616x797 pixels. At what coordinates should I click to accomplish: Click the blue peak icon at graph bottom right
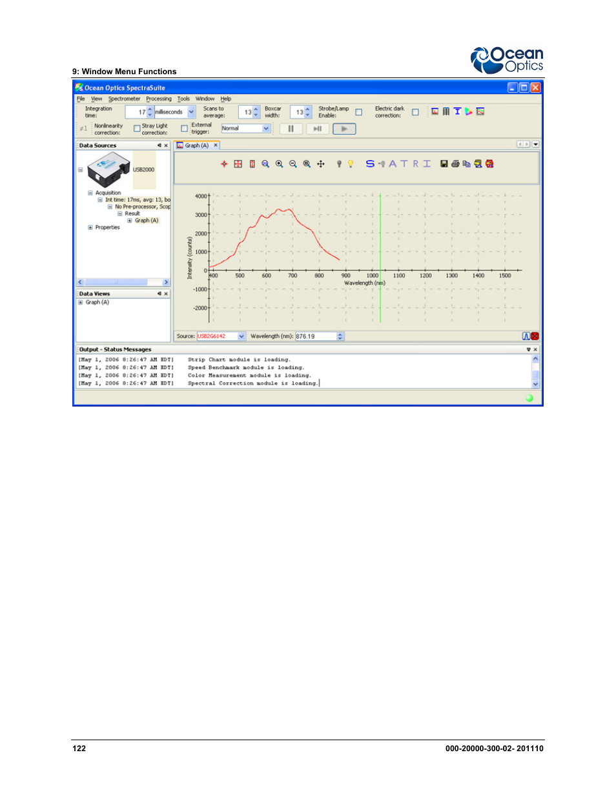click(x=526, y=336)
